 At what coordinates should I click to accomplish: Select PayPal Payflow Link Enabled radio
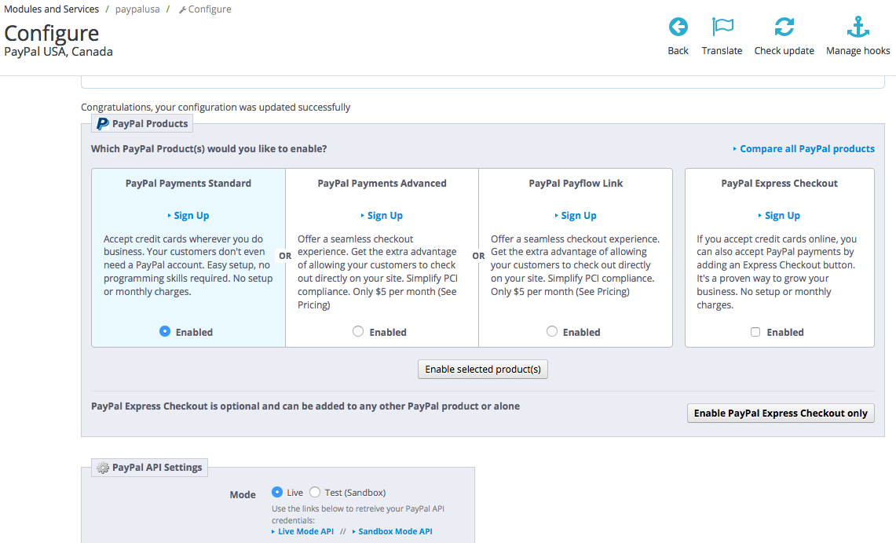tap(552, 332)
